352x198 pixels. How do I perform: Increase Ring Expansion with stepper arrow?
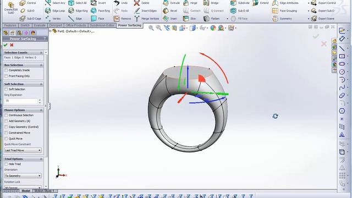coord(40,100)
